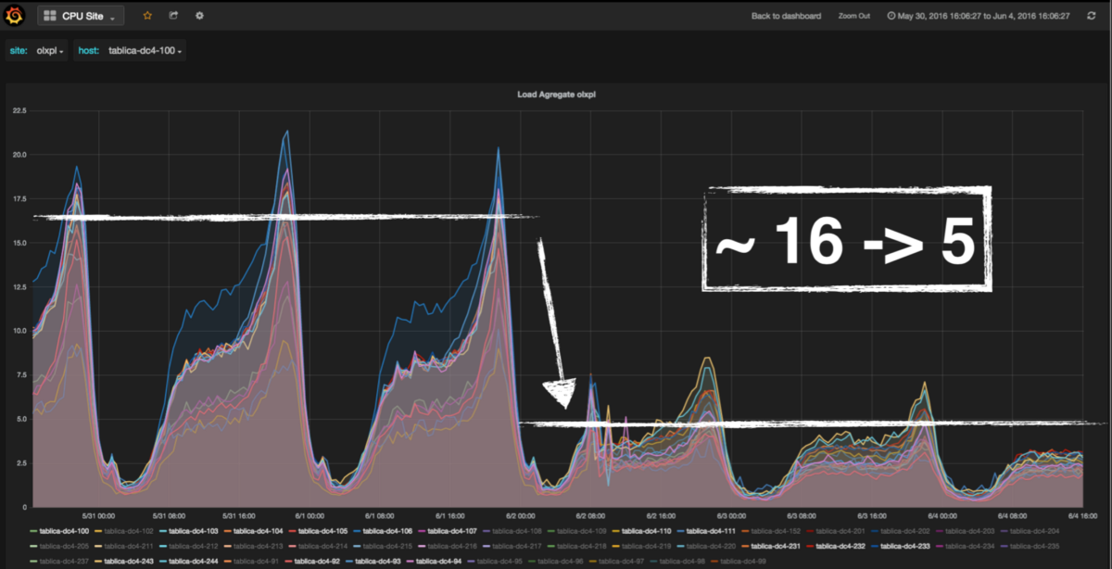Click the clock icon of the time range
Image resolution: width=1112 pixels, height=569 pixels.
tap(891, 16)
